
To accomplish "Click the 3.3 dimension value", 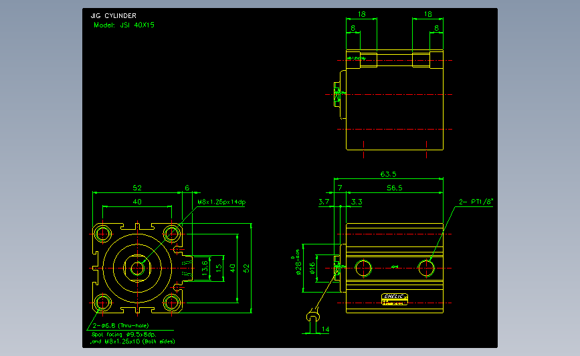I will pos(357,202).
